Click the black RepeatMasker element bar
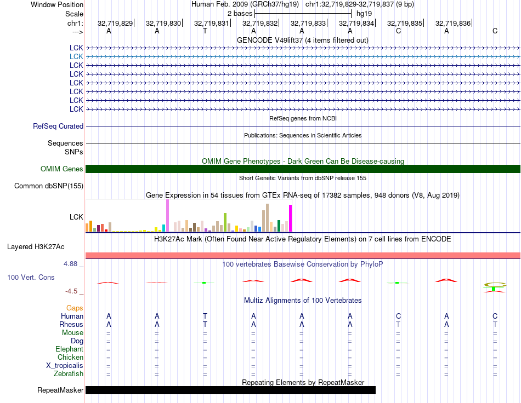 (x=230, y=390)
